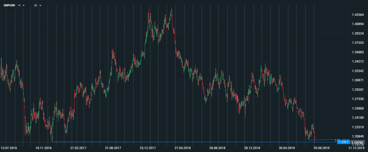
Task: Click the 29.08.2019 date label
Action: [321, 148]
